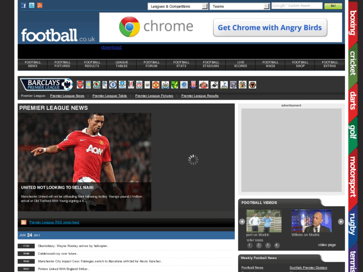Click the download link below the banner
This screenshot has width=363, height=272.
click(x=111, y=47)
